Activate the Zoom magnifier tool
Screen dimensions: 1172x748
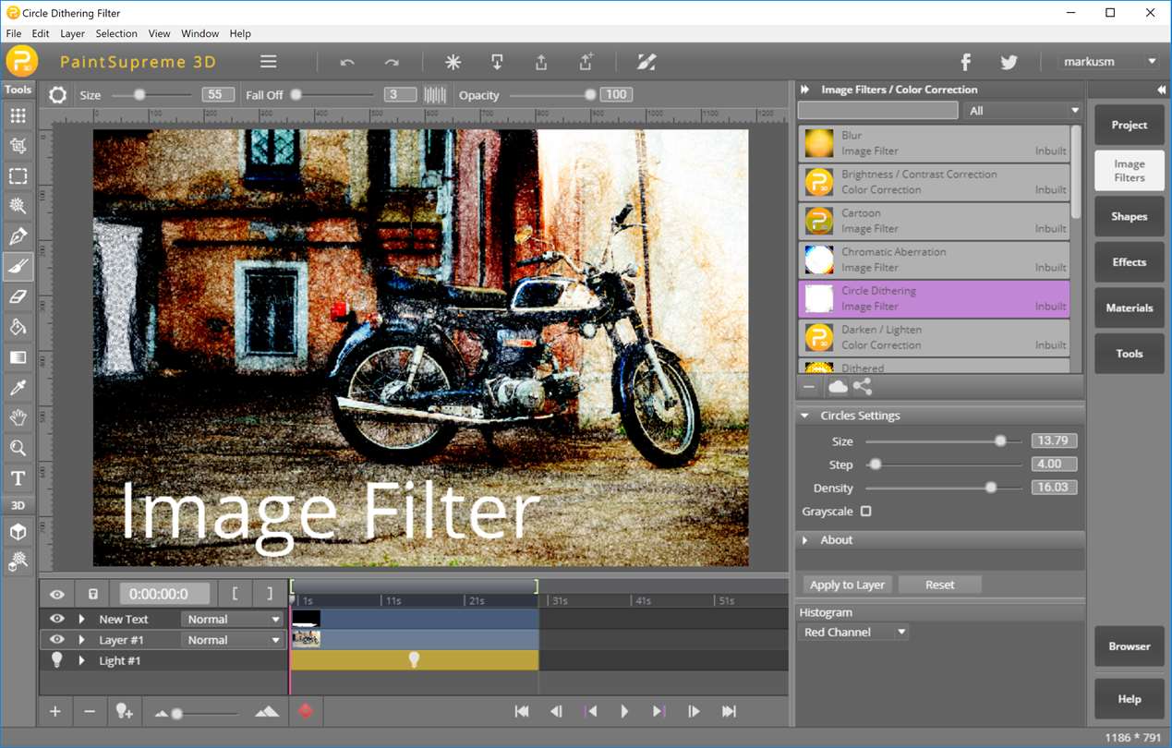[18, 449]
